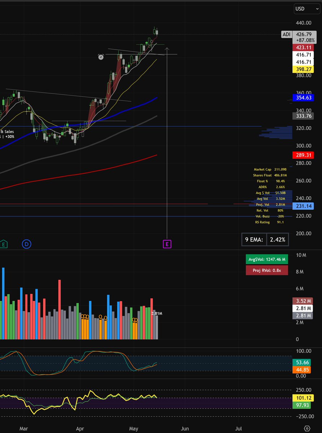Click the Mar label on time axis

pyautogui.click(x=24, y=428)
